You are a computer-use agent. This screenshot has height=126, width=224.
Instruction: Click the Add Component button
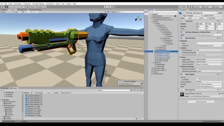click(x=201, y=102)
